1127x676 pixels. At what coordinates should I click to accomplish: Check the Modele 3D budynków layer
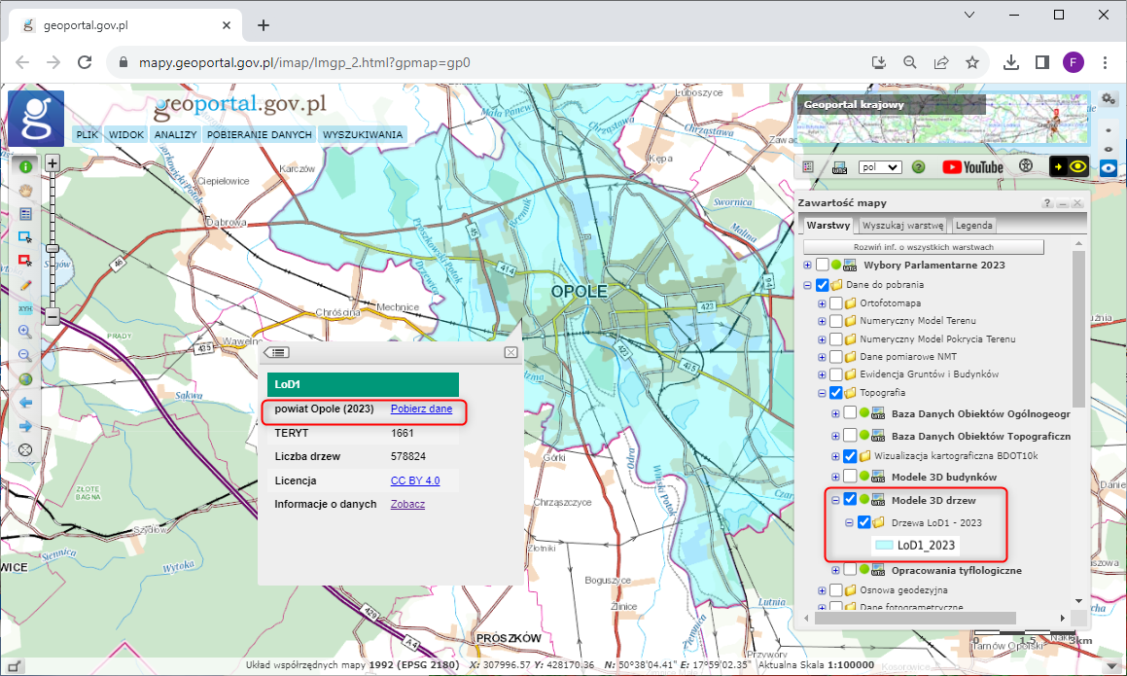[850, 477]
